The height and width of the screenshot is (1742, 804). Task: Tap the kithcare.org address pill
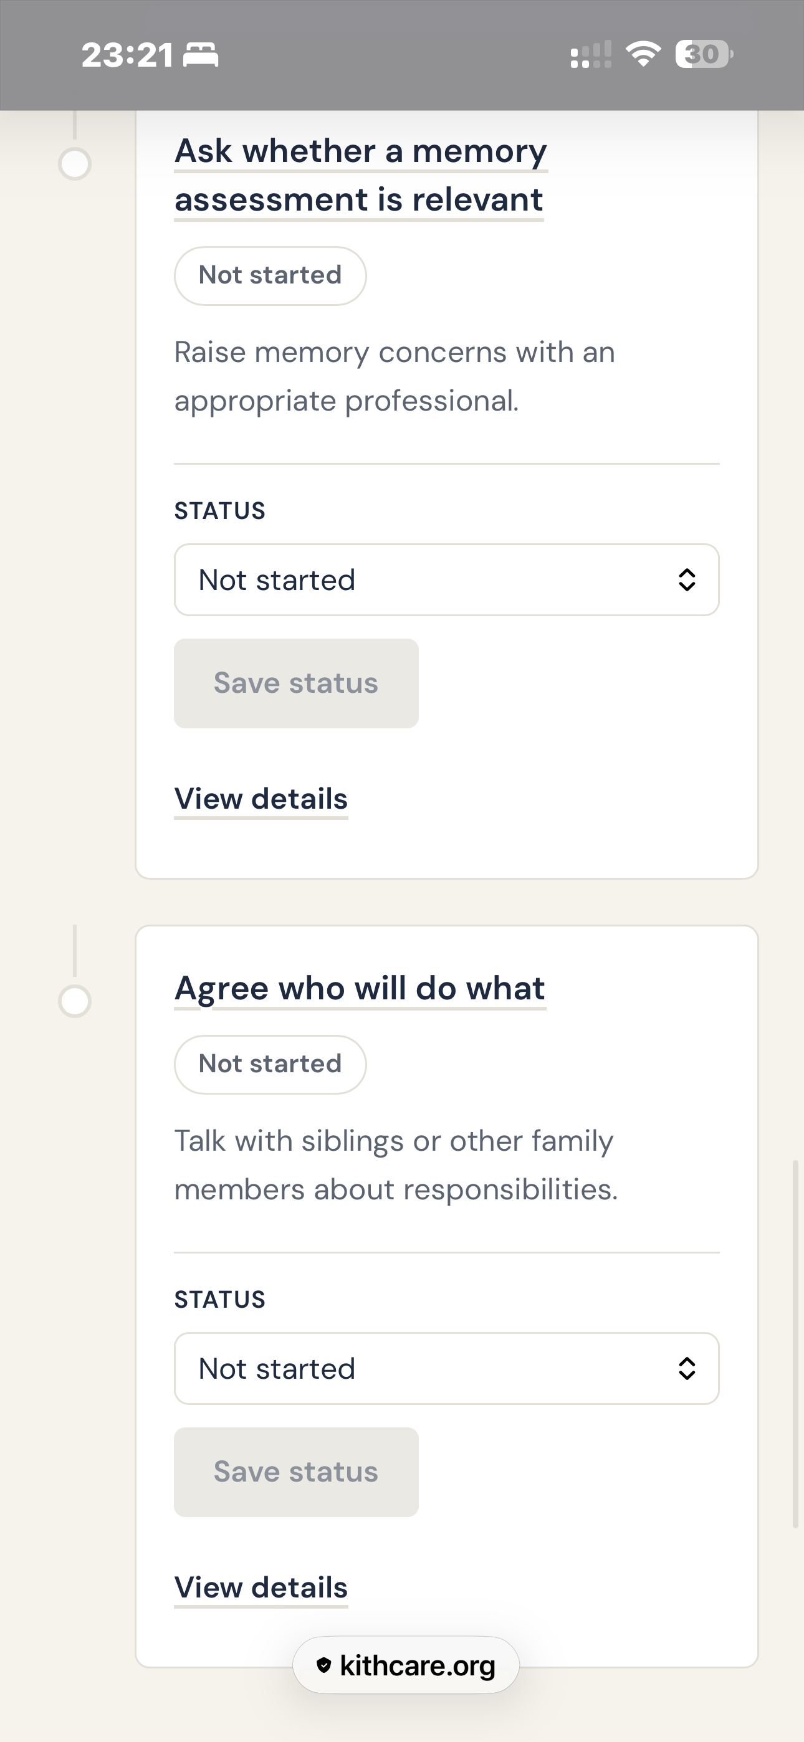coord(406,1665)
